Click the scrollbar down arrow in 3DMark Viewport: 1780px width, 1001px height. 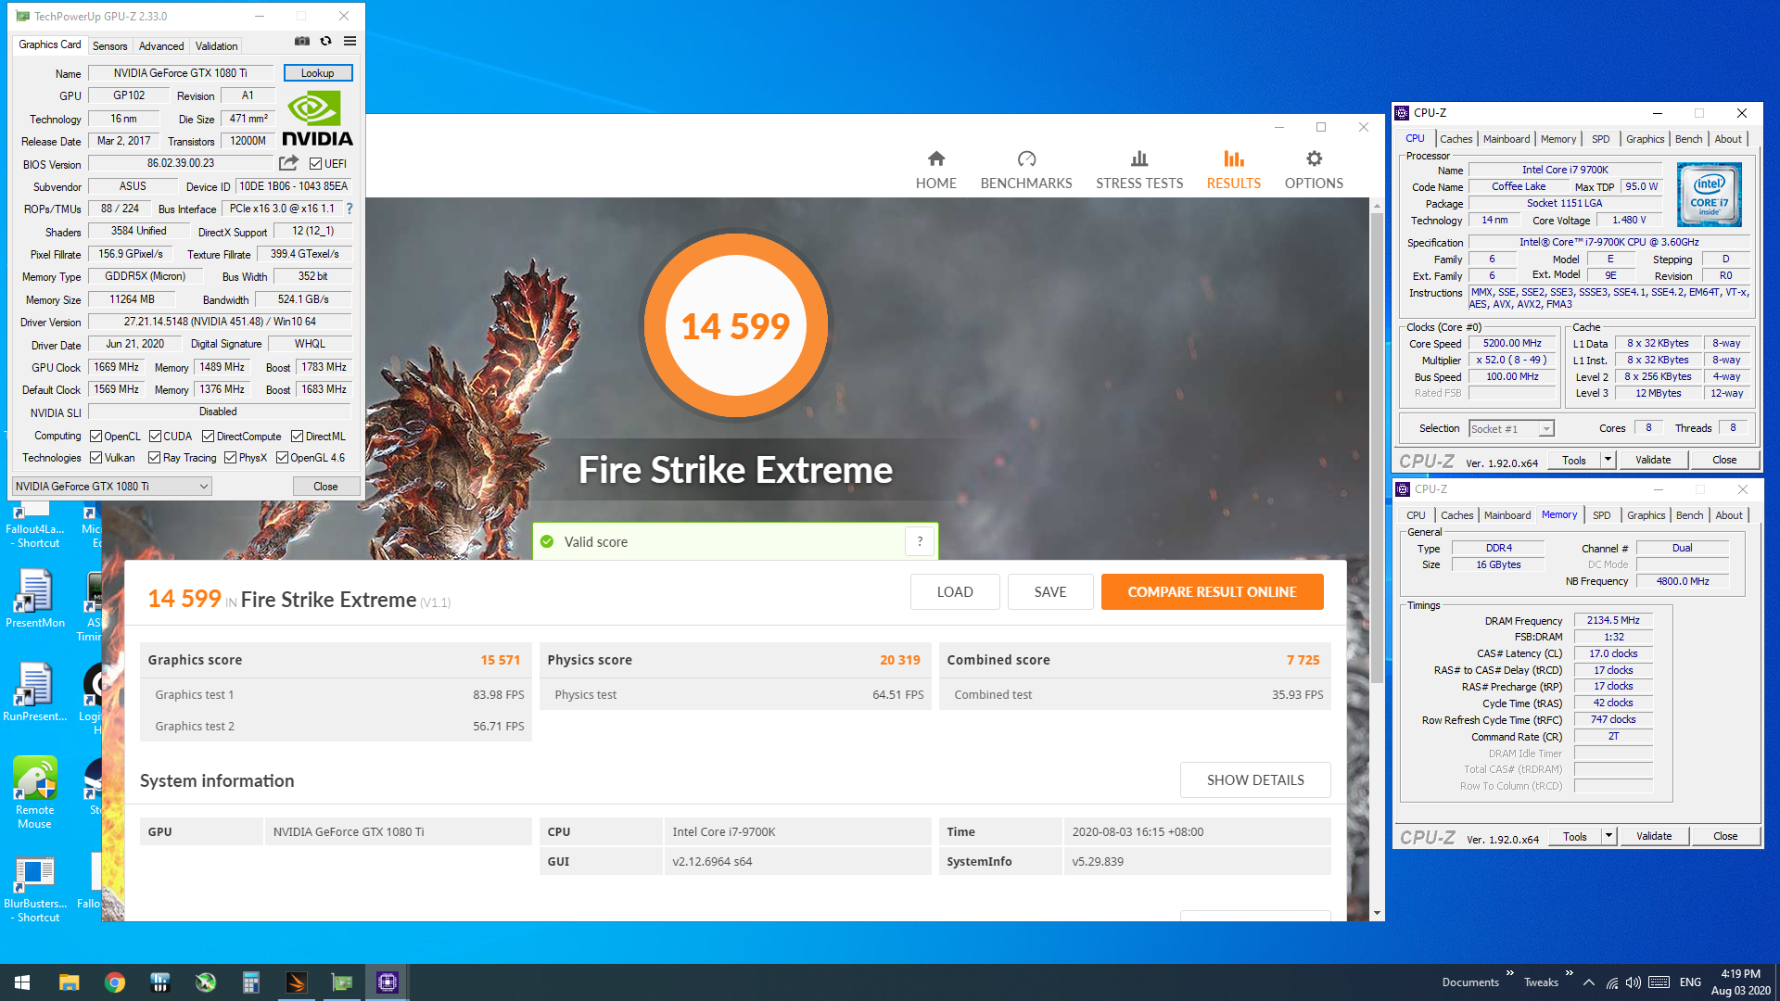point(1377,913)
